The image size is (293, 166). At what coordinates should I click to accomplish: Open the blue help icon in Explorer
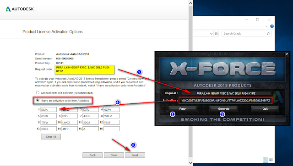(272, 27)
